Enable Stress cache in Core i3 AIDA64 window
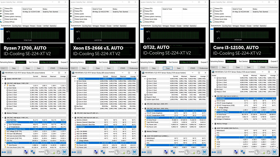The height and width of the screenshot is (157, 280). (x=214, y=14)
